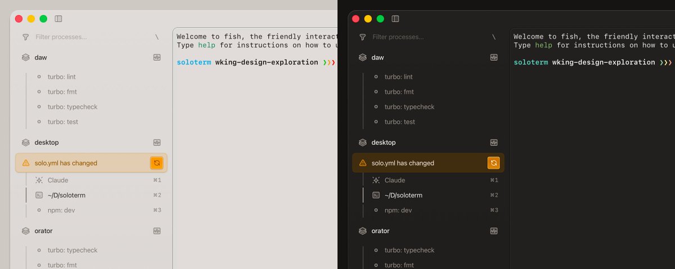Click the ⌘3 shortcut label in dark window
Image resolution: width=675 pixels, height=269 pixels.
click(494, 210)
